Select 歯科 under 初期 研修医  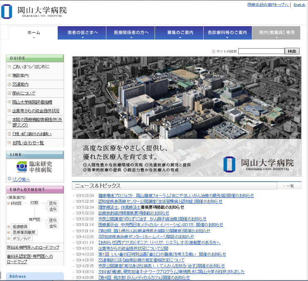tap(53, 209)
